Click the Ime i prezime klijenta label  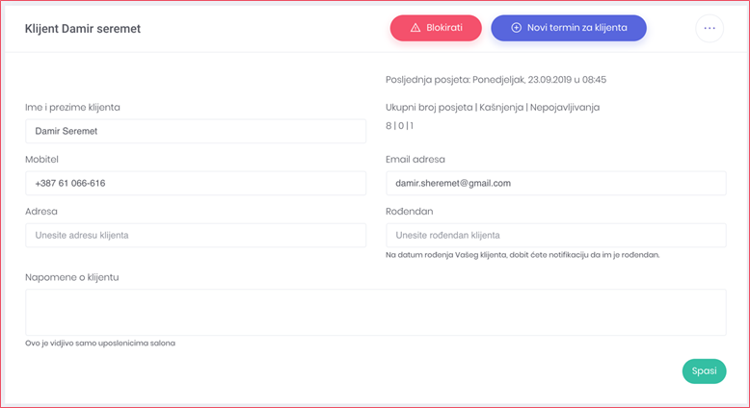click(x=72, y=108)
